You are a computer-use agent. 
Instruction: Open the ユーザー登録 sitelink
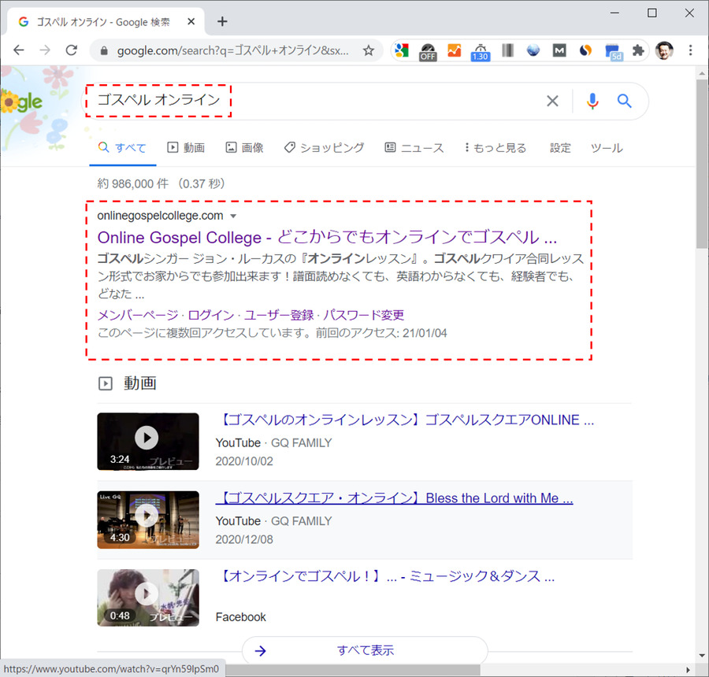pyautogui.click(x=279, y=315)
